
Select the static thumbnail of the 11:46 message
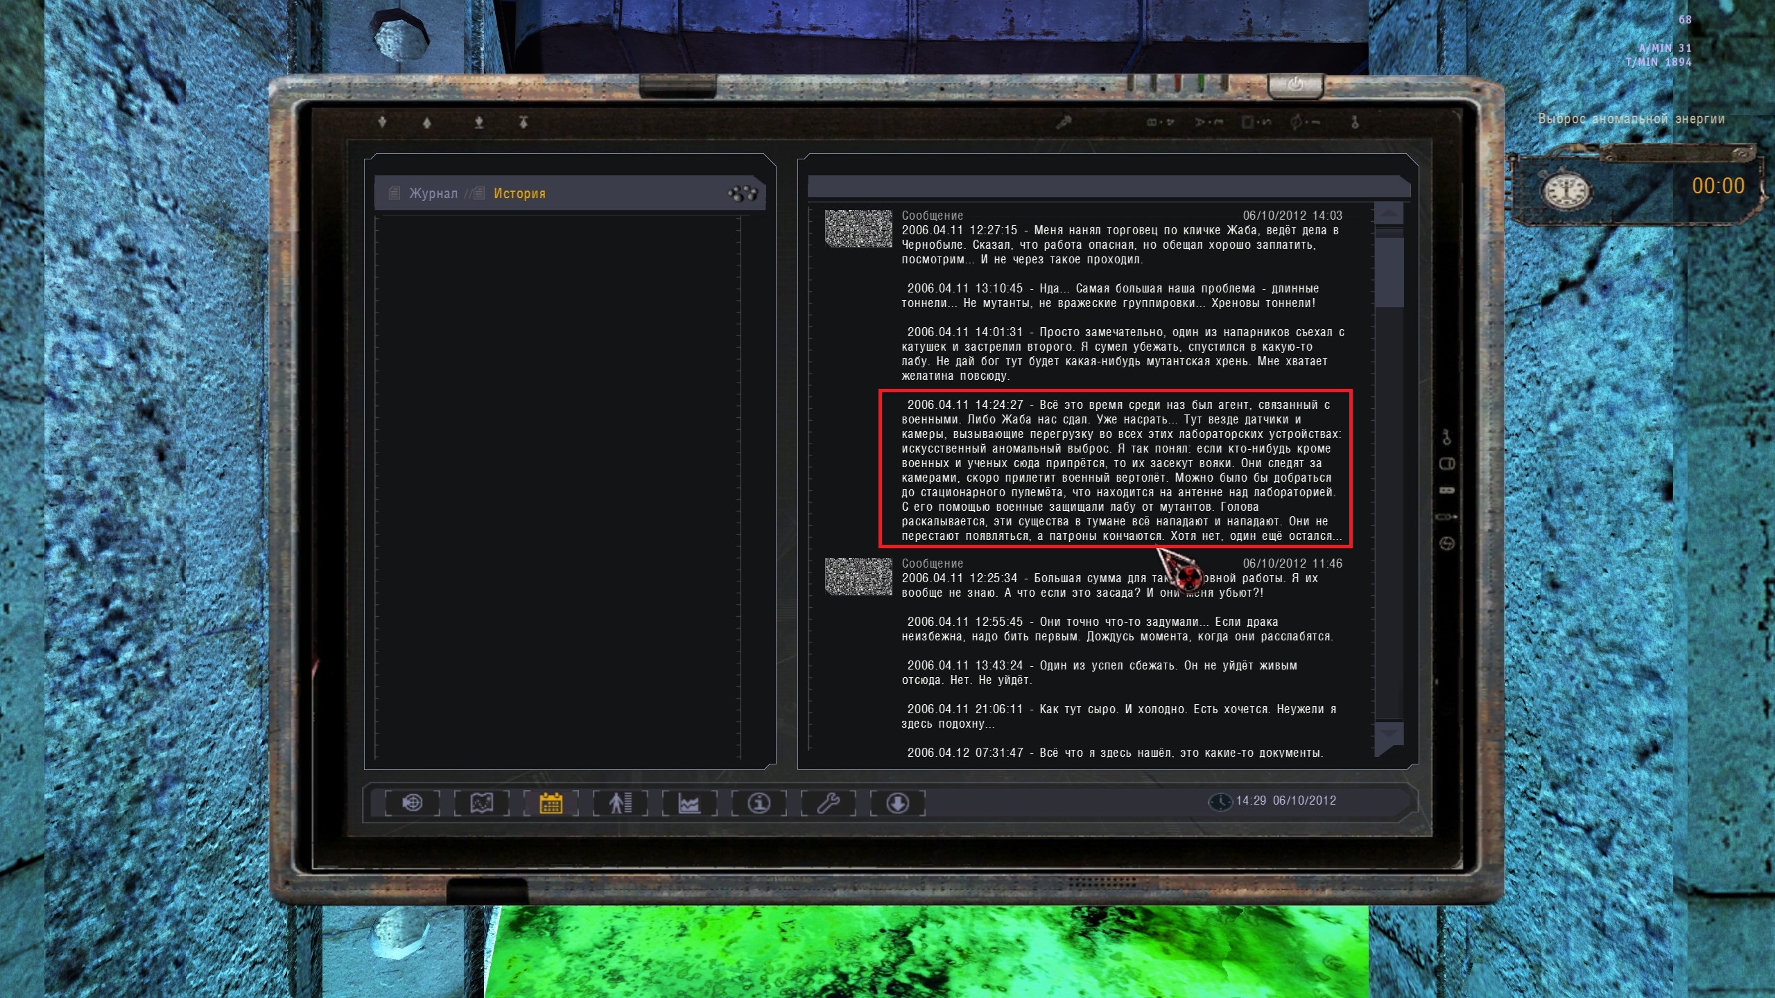coord(858,576)
